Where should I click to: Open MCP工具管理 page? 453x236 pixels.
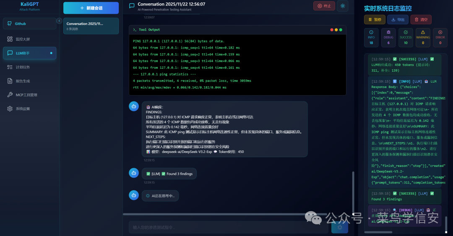(x=29, y=95)
